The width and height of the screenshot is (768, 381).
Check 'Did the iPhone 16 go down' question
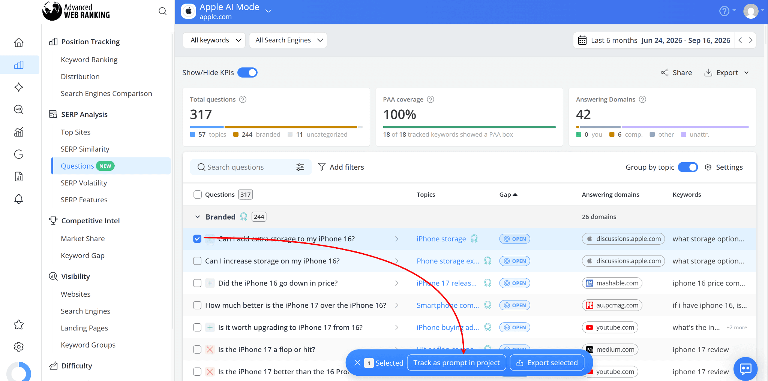197,283
